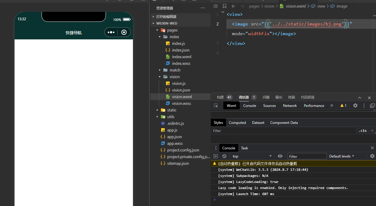Switch to the 输出 tab
The height and width of the screenshot is (206, 376).
click(279, 97)
